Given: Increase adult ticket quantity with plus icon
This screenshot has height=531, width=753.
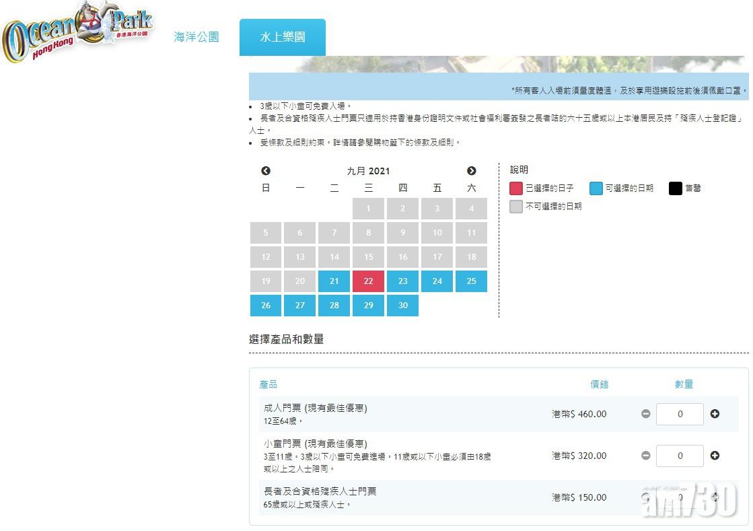Looking at the screenshot, I should (x=715, y=414).
